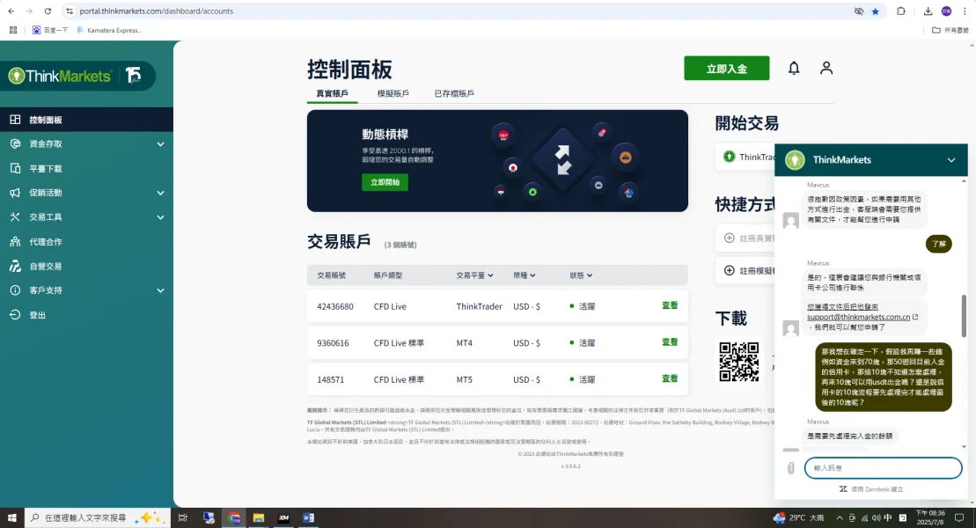View account 42436680 details
Screen dimensions: 976x528
point(670,305)
